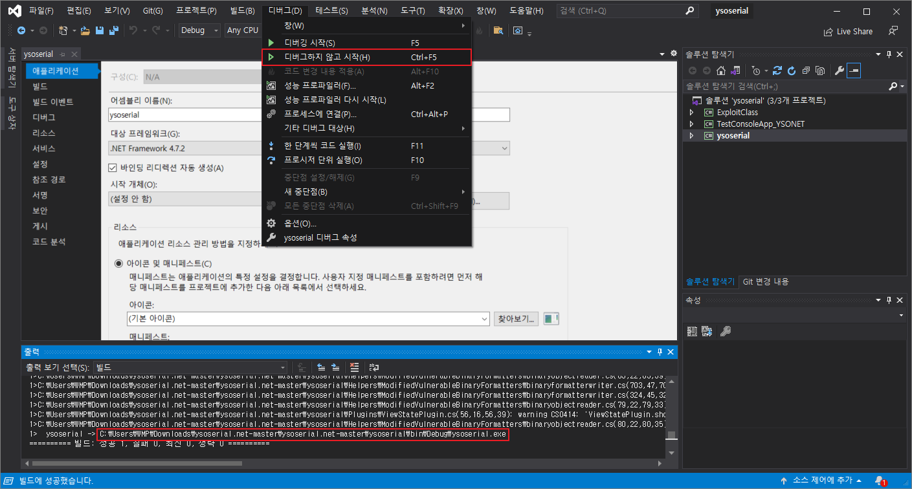The height and width of the screenshot is (489, 912).
Task: Select the 리소스 settings page
Action: click(44, 133)
